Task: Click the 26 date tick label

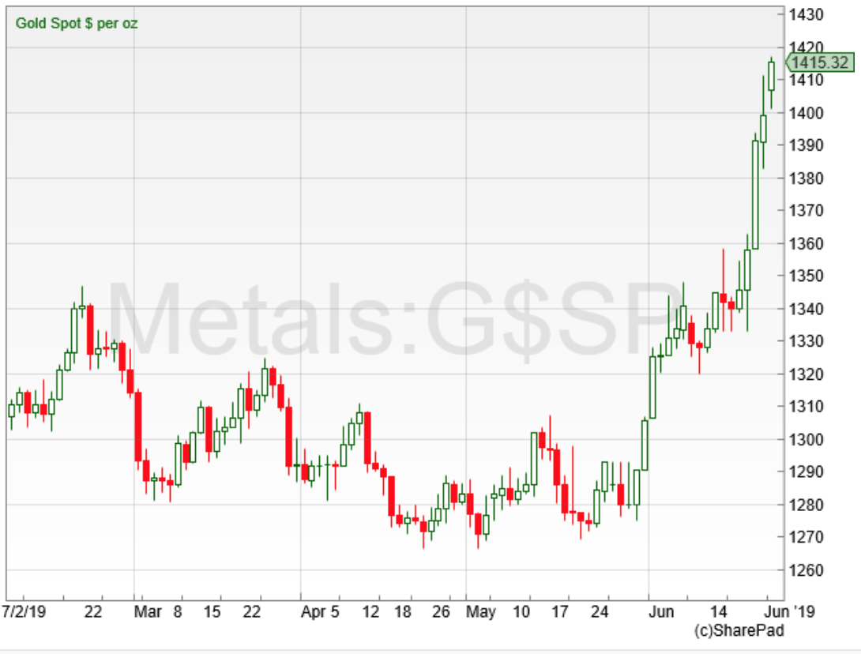Action: coord(441,612)
